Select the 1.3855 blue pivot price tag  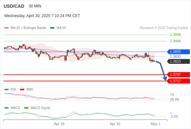tap(178, 52)
